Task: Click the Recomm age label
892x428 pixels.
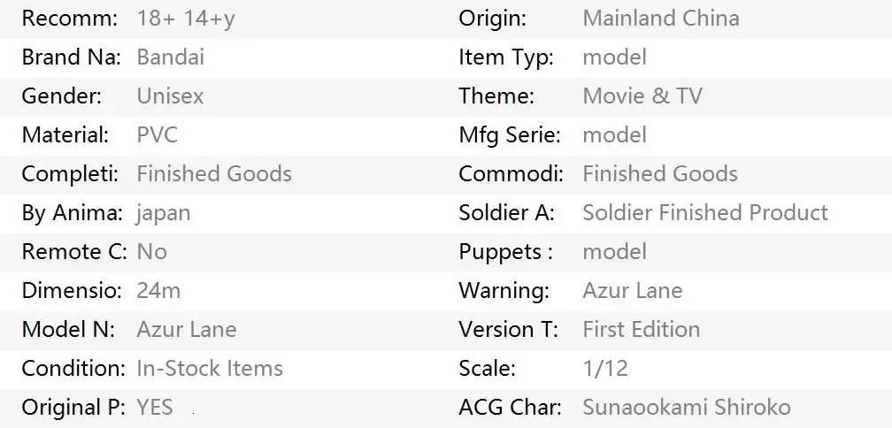Action: [69, 19]
